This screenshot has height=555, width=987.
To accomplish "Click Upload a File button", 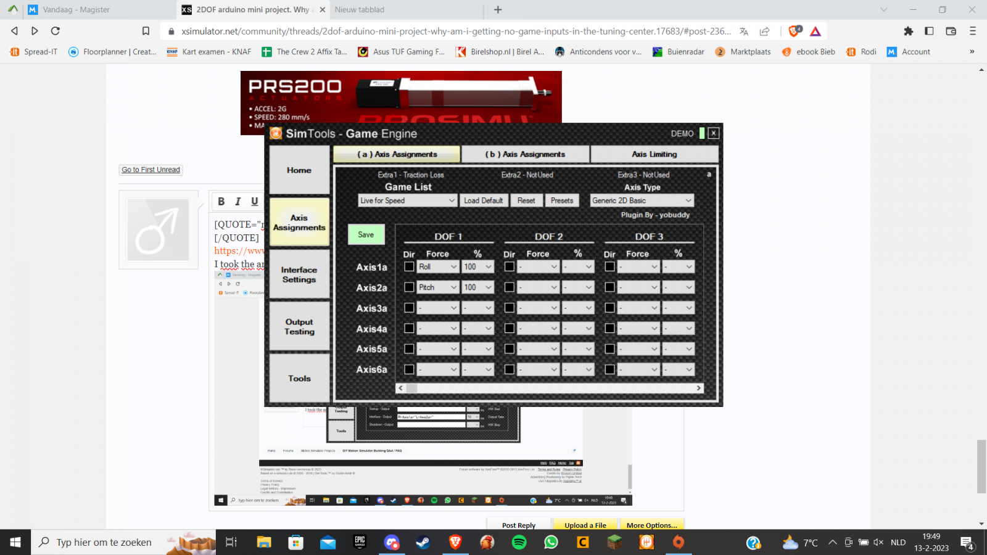I will click(585, 525).
